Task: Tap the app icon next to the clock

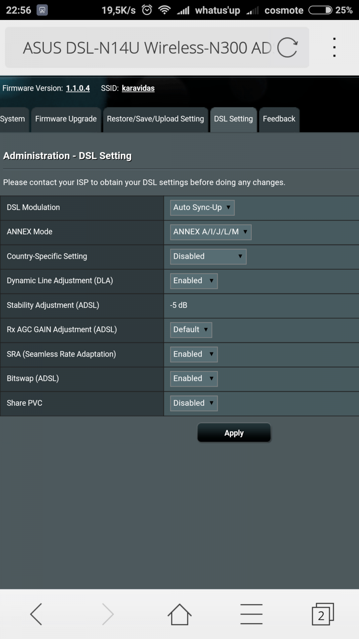Action: [42, 10]
